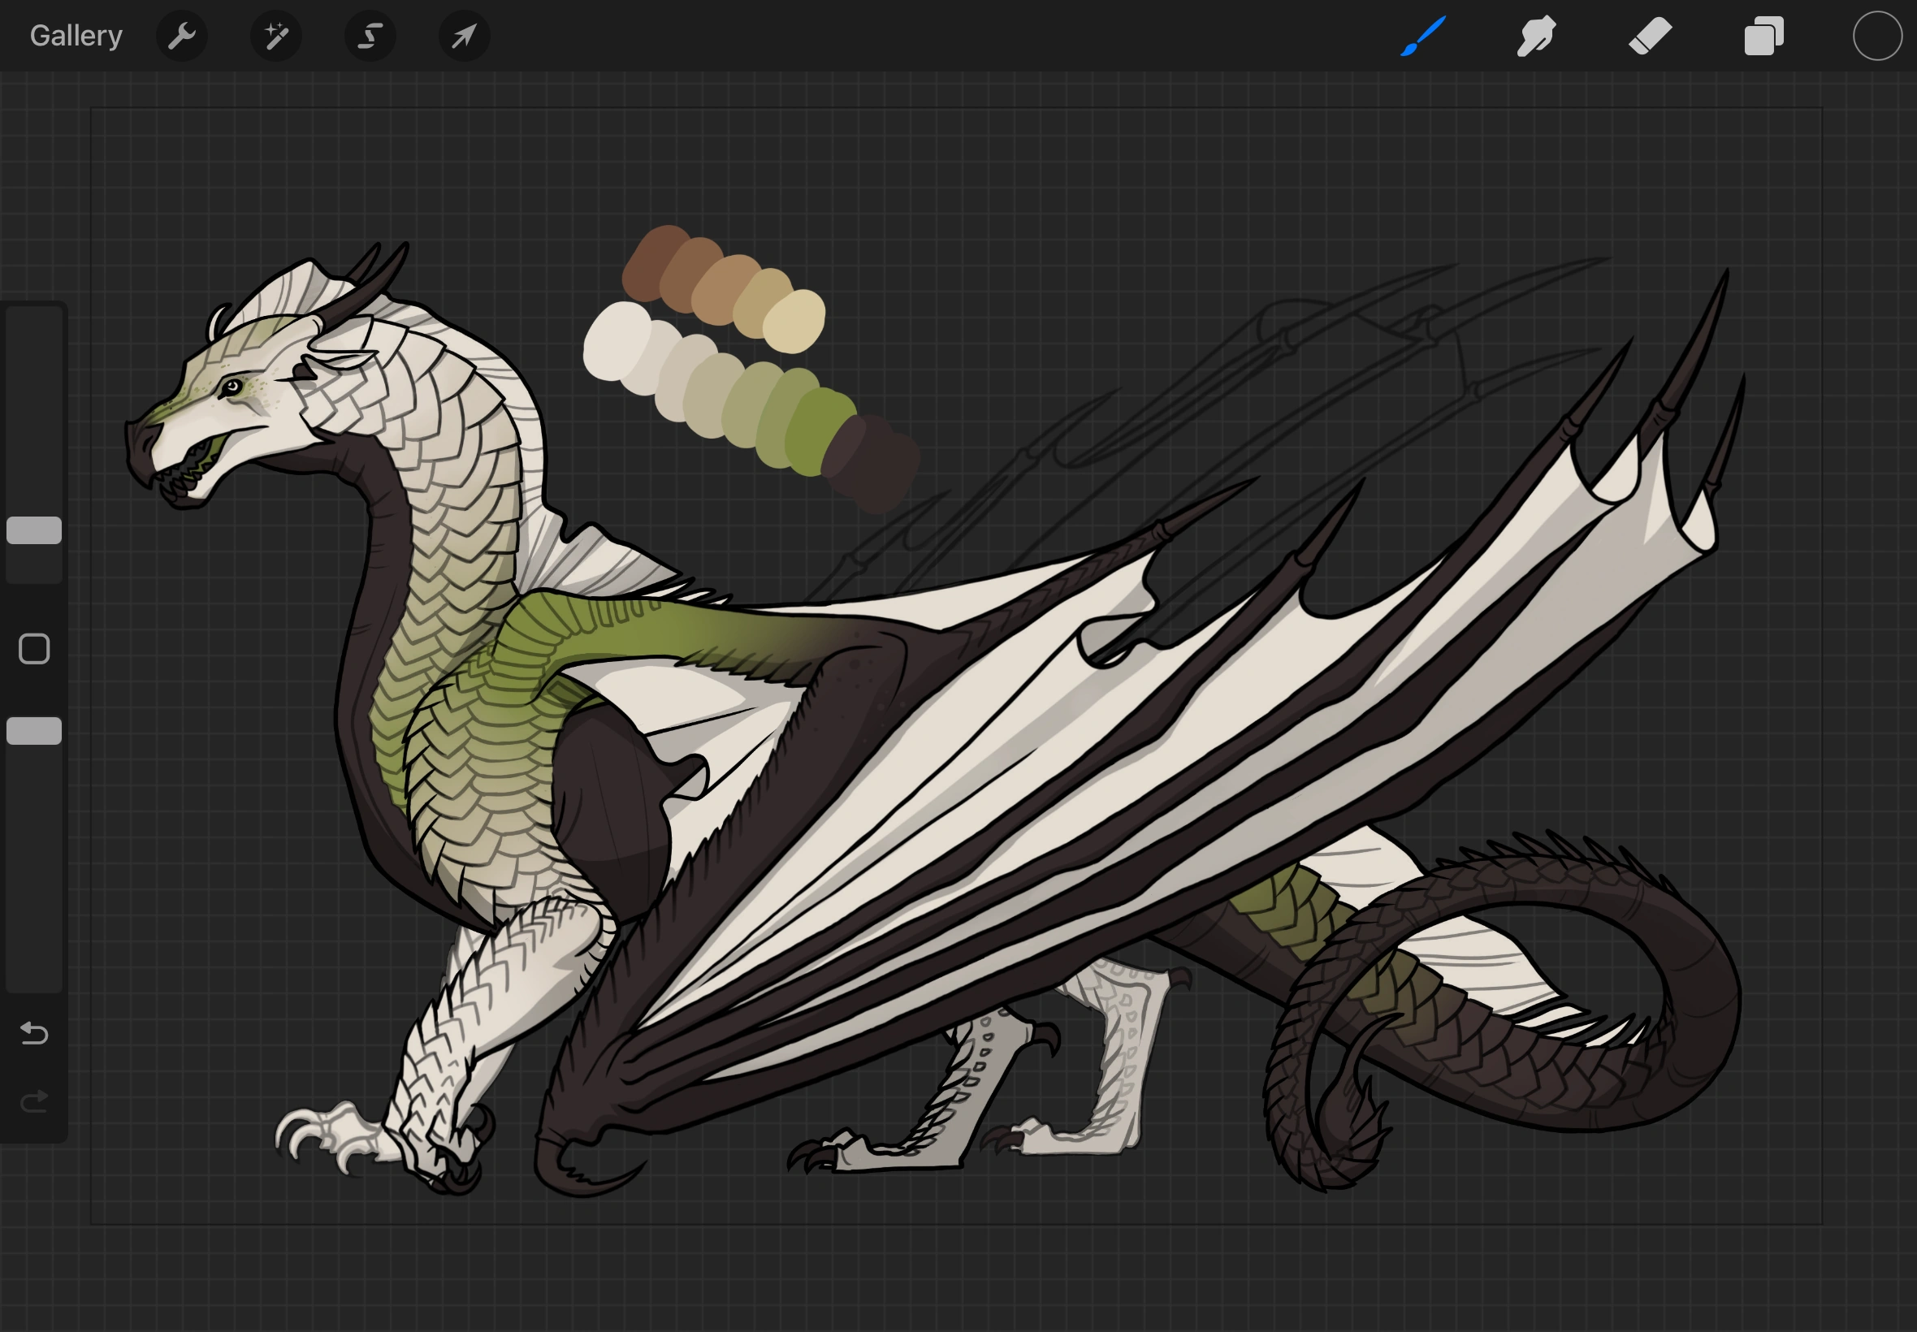
Task: Open the Layers panel
Action: pyautogui.click(x=1763, y=36)
